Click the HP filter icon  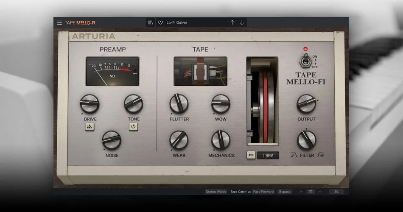coord(321,155)
